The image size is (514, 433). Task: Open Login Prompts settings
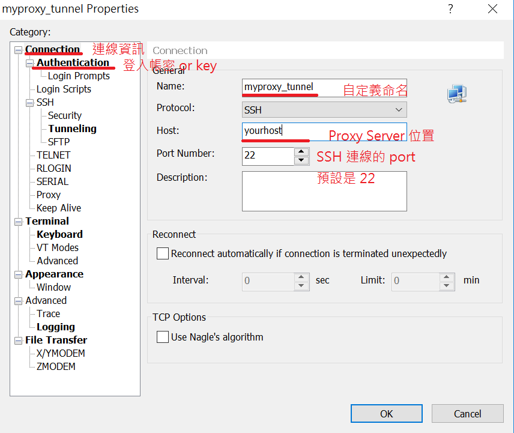pyautogui.click(x=79, y=76)
